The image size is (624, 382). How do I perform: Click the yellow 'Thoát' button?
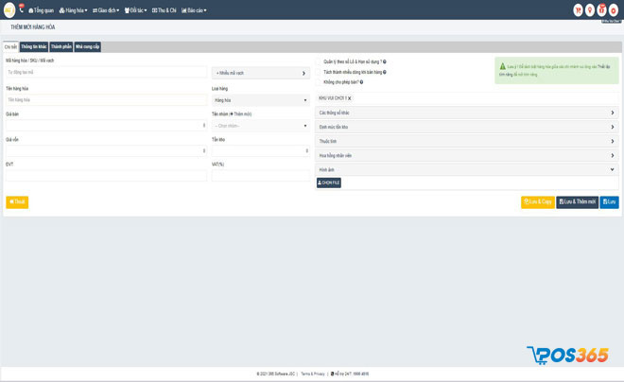[17, 202]
